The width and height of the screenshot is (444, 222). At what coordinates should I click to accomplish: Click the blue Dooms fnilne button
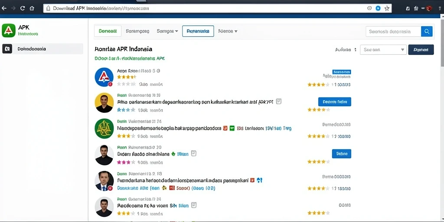[x=335, y=101]
